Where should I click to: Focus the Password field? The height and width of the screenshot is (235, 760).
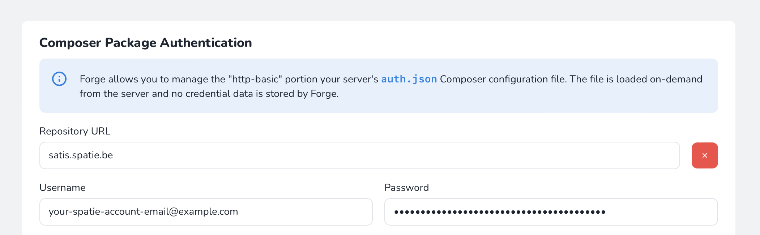pos(551,212)
